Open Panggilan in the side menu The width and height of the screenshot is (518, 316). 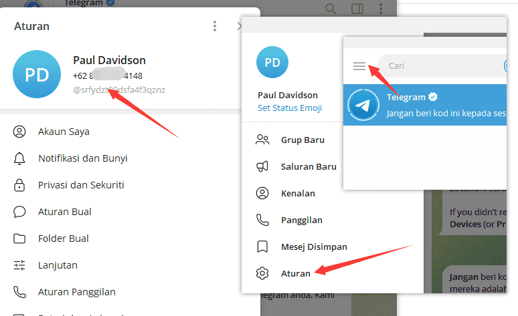301,220
